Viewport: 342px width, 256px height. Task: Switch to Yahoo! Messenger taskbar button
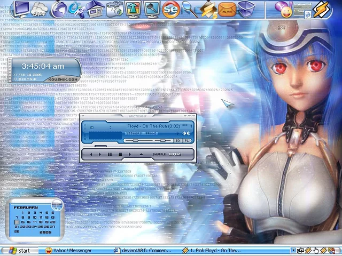68,251
